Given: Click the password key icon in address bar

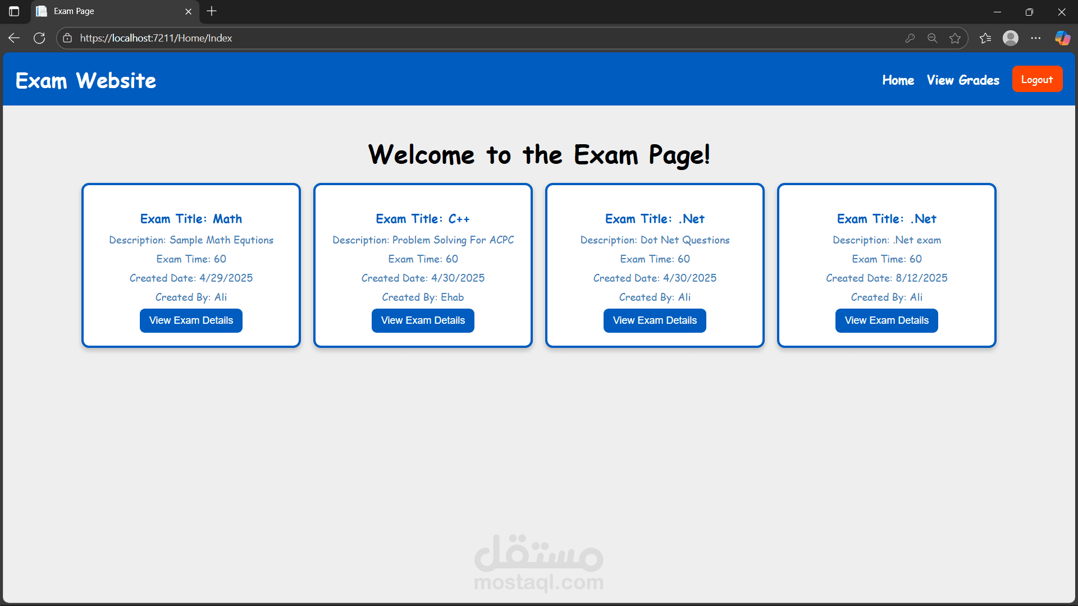Looking at the screenshot, I should click(x=910, y=38).
